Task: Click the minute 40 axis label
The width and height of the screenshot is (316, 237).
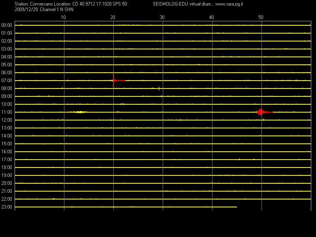Action: pos(211,17)
